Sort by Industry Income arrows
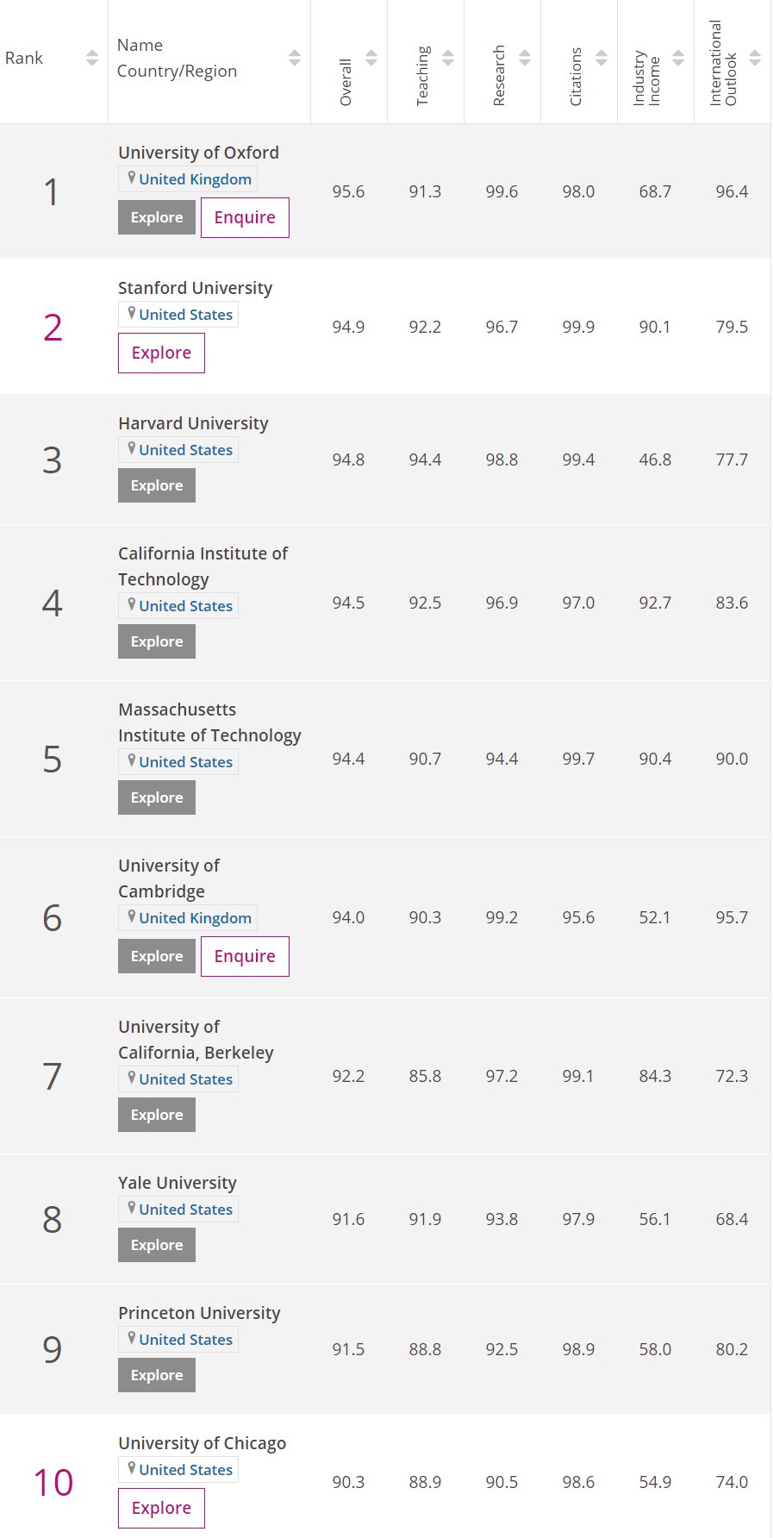773x1538 pixels. coord(678,58)
